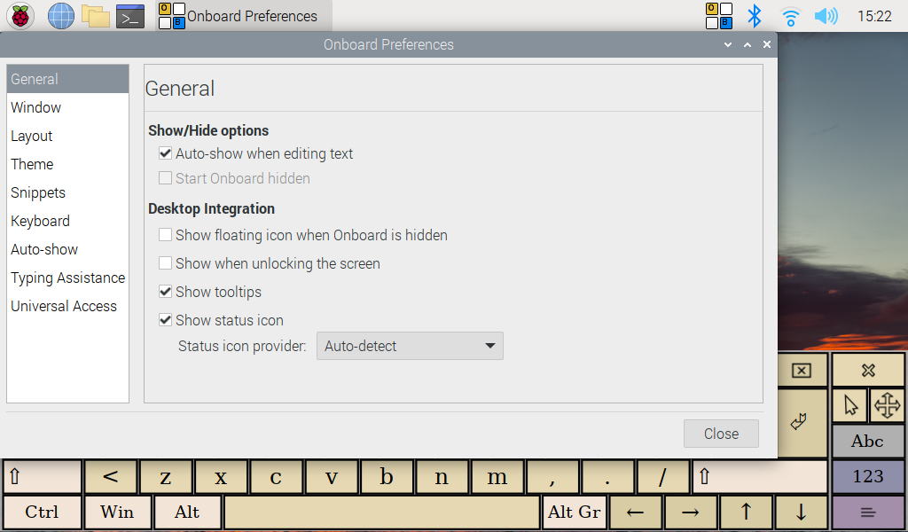Open the Theme preferences page
The image size is (908, 532).
tap(67, 164)
